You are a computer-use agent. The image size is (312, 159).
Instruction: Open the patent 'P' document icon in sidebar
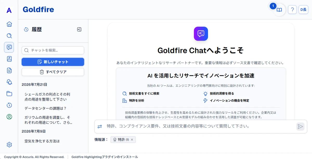[9, 59]
